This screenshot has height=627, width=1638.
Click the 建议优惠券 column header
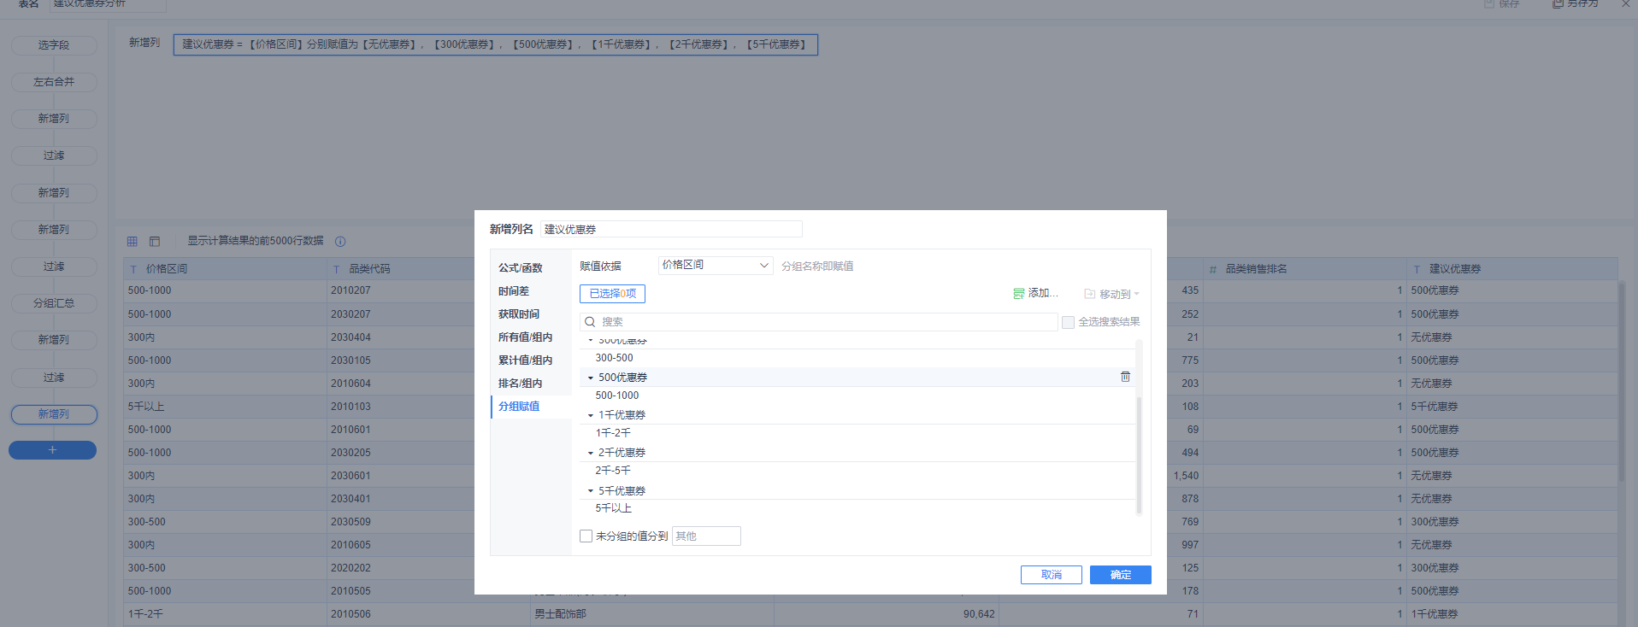tap(1512, 269)
